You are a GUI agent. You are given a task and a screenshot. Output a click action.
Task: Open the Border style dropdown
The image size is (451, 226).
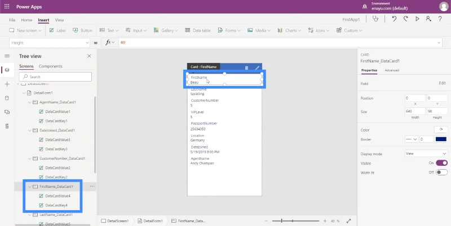pyautogui.click(x=412, y=139)
